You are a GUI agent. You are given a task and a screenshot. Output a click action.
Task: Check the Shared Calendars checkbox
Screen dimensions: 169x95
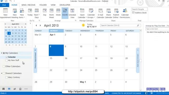[4, 73]
